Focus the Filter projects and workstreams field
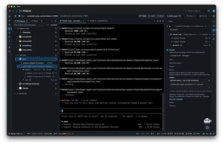The image size is (223, 145). coord(29,25)
